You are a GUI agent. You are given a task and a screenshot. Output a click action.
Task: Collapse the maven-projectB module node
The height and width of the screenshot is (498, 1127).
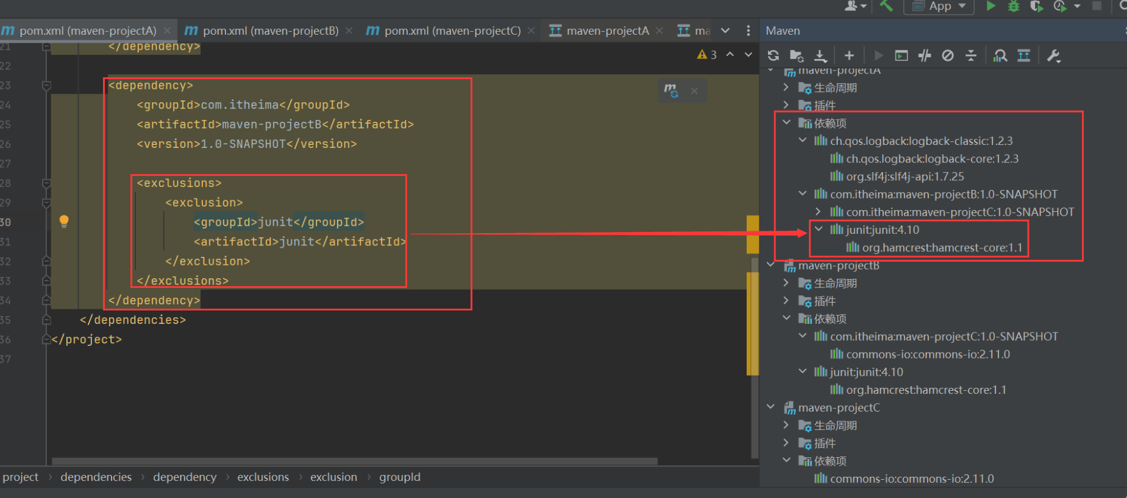(771, 265)
